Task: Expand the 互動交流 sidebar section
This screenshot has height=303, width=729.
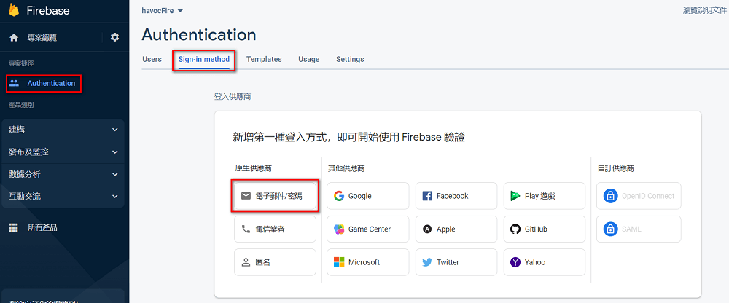Action: point(63,196)
